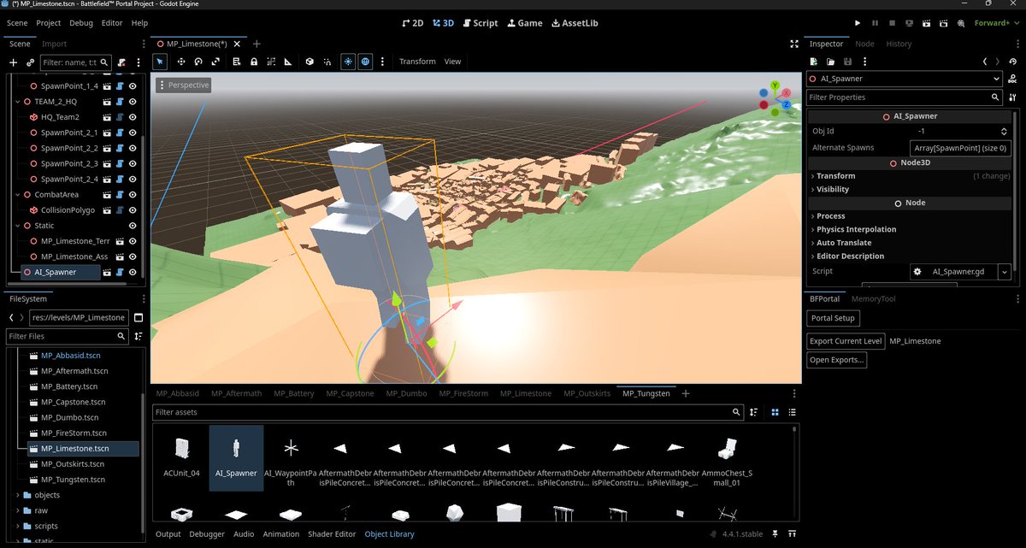1026x548 pixels.
Task: Collapse the Static tree node
Action: [16, 226]
